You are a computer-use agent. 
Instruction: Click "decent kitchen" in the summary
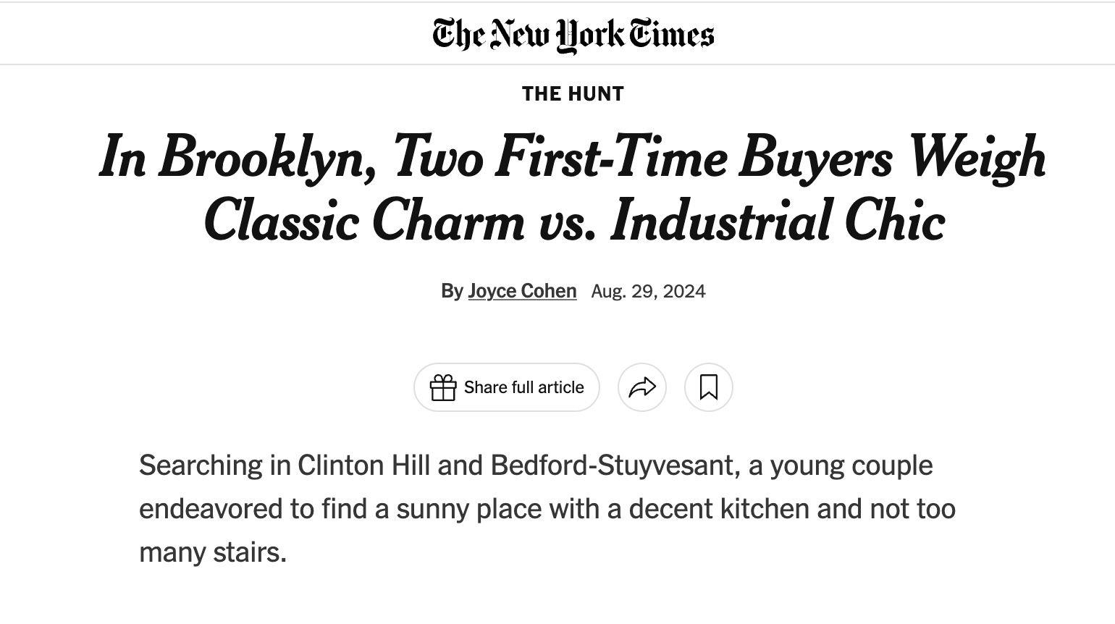click(718, 509)
